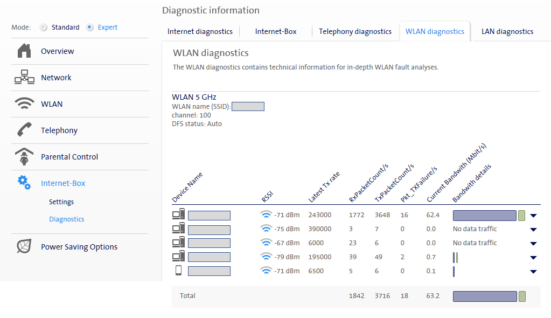Click the WLAN name SSID field
This screenshot has width=551, height=318.
point(248,106)
